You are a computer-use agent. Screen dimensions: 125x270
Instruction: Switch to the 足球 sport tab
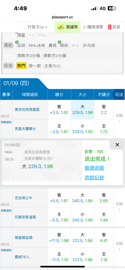pos(21,45)
